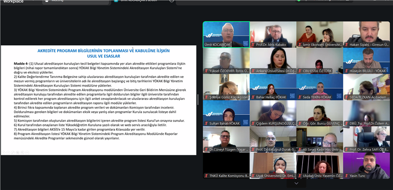This screenshot has width=393, height=190.
Task: Select Ümit KOCABIÇAK's active speaker video
Action: [x=226, y=33]
